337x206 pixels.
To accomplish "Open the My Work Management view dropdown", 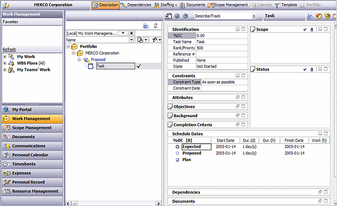I will (x=123, y=33).
